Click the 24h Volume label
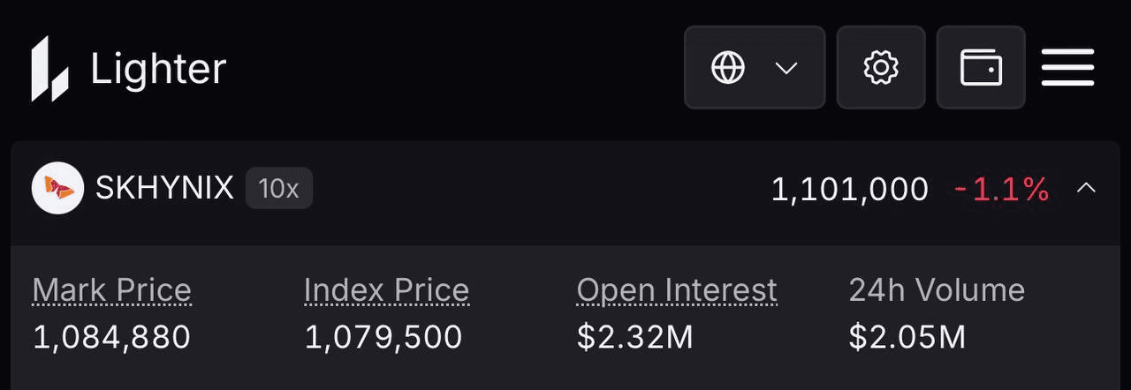This screenshot has width=1131, height=390. coord(937,290)
